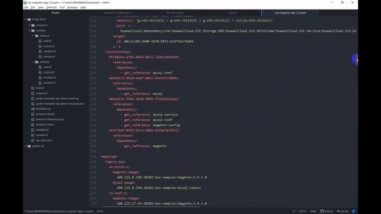Open the Selection menu
This screenshot has width=381, height=214.
(51, 7)
